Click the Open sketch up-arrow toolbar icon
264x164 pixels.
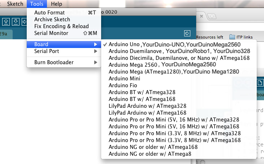(x=6, y=22)
